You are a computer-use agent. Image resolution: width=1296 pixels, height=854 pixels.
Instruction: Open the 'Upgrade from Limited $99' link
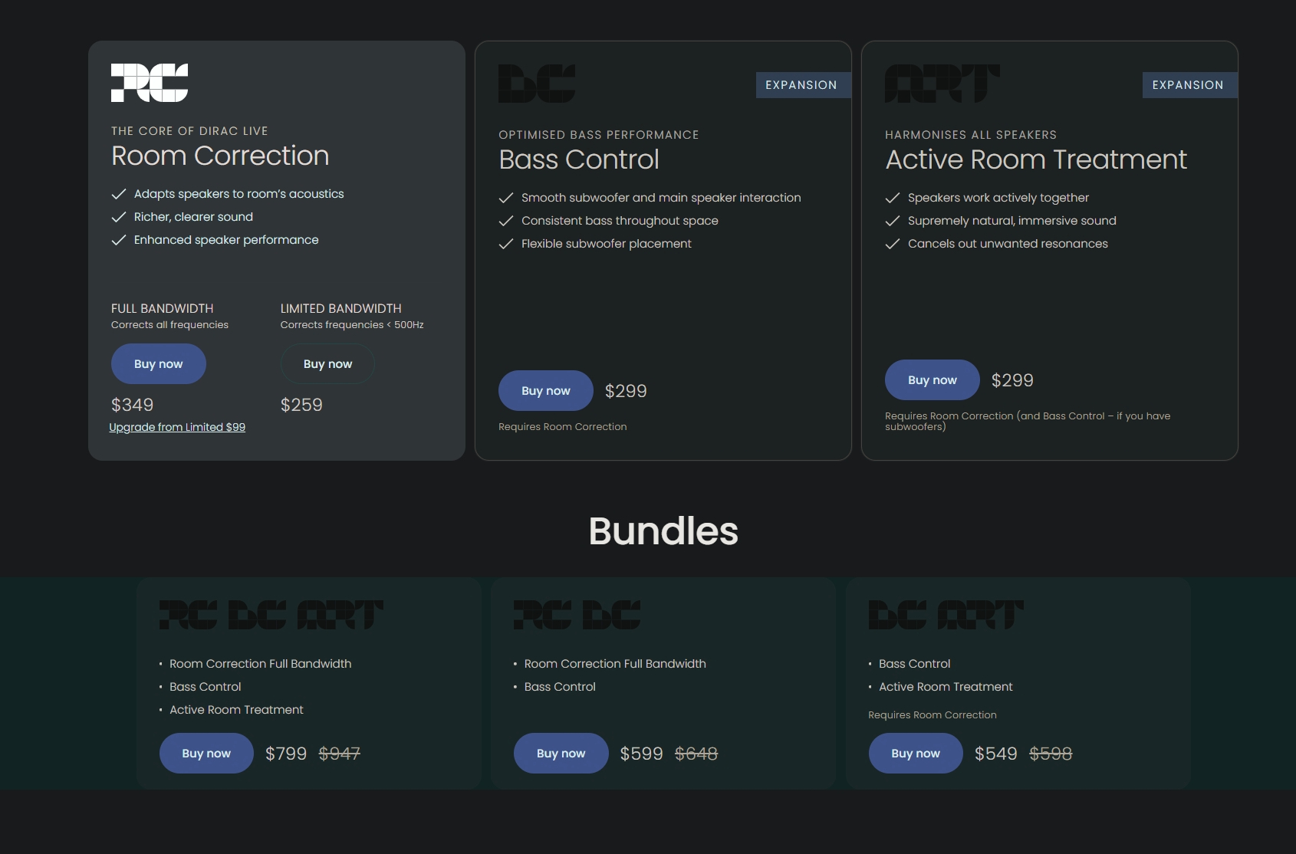click(x=177, y=427)
